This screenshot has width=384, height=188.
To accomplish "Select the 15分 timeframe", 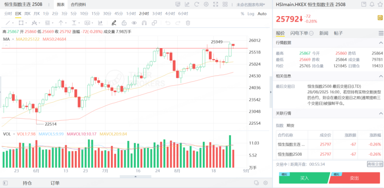I will click(x=95, y=14).
